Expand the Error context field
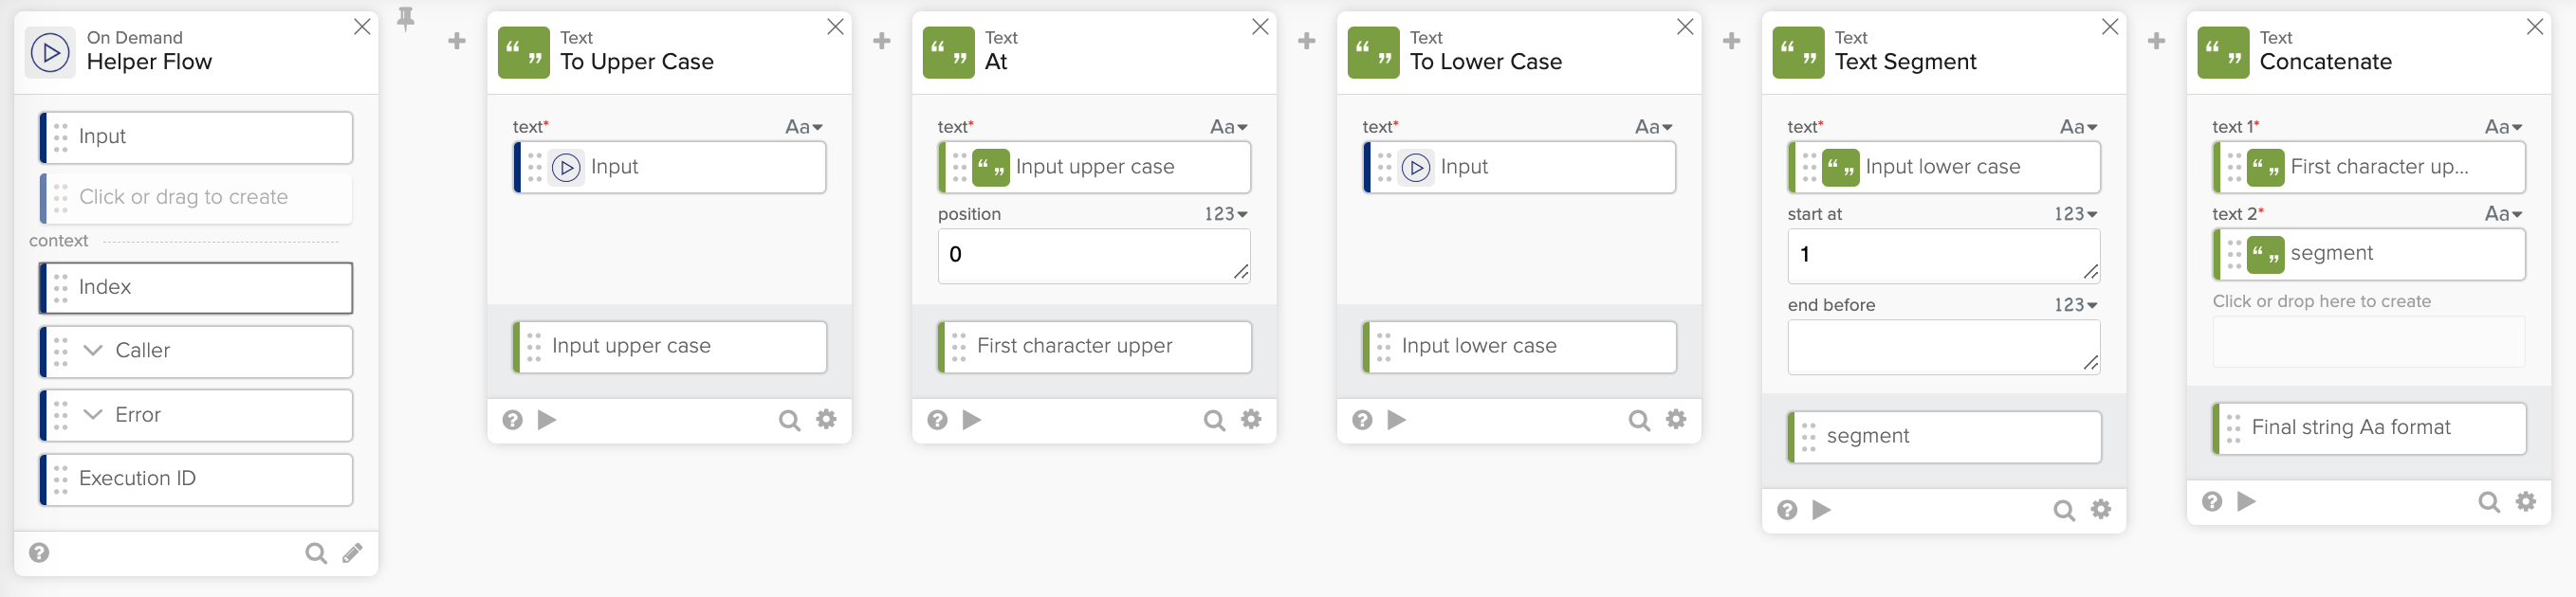Screen dimensions: 2576x597 point(93,414)
